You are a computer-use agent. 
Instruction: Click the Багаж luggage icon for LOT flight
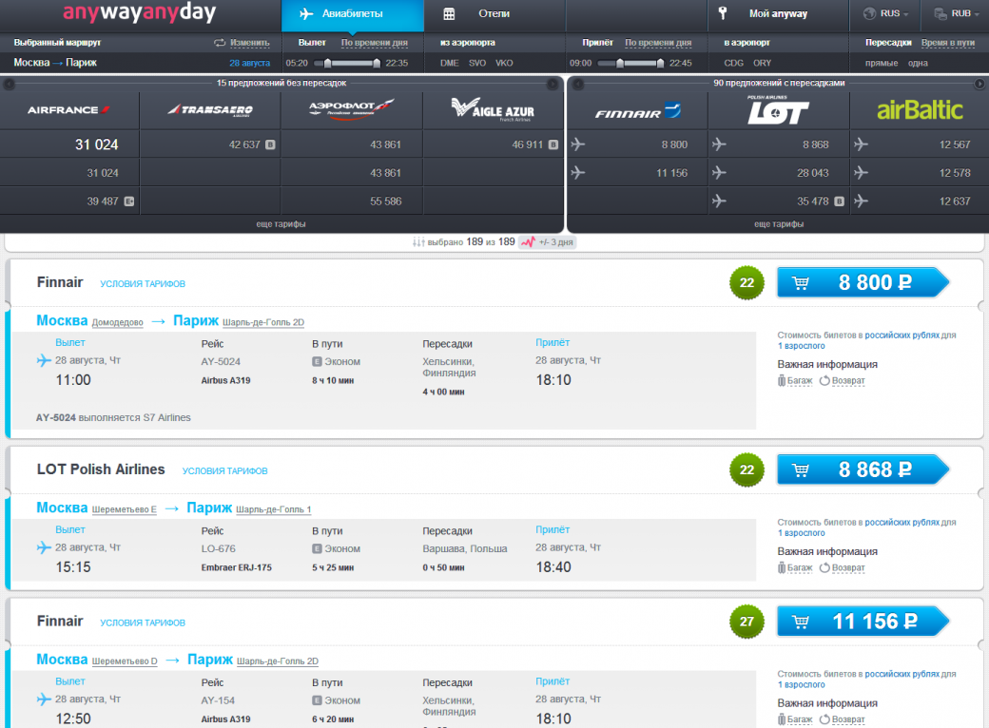tap(782, 568)
